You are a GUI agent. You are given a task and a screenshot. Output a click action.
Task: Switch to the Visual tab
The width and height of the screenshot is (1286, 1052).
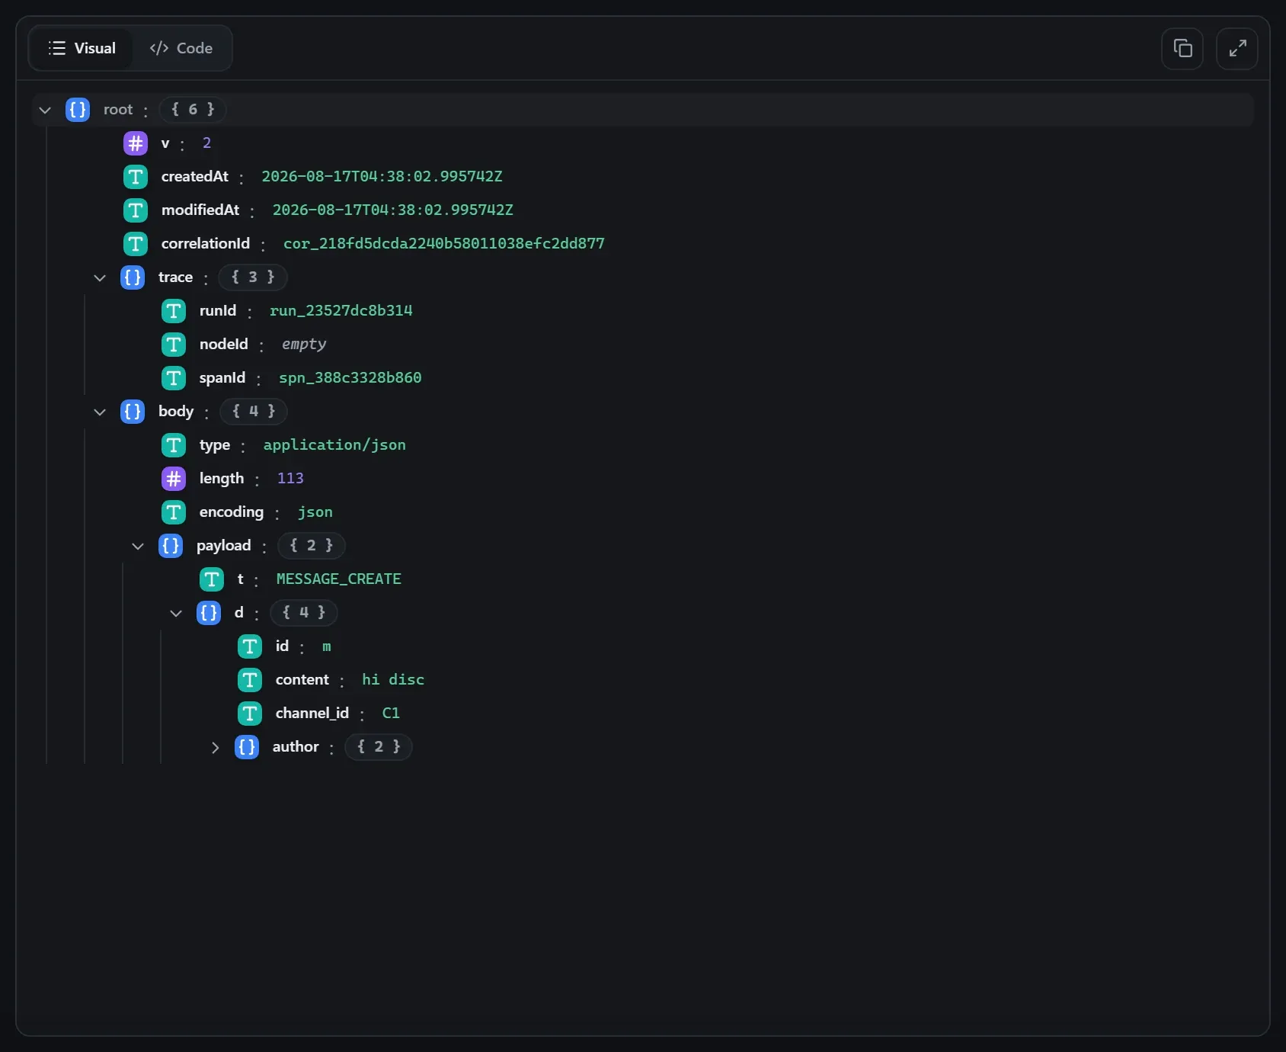click(x=82, y=48)
